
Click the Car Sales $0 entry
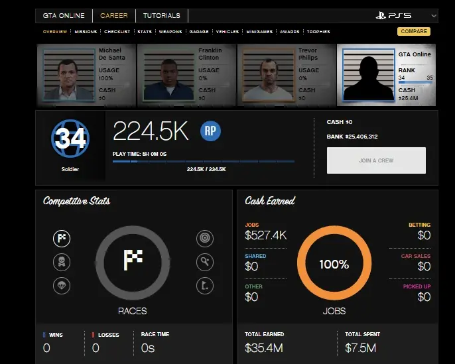(416, 263)
